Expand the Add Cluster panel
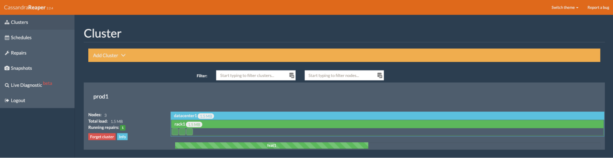The image size is (613, 158). coord(105,55)
